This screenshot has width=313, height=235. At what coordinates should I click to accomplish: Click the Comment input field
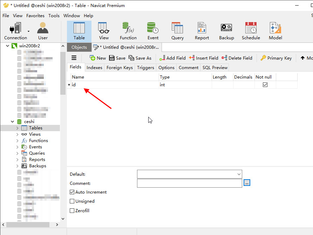click(x=189, y=183)
